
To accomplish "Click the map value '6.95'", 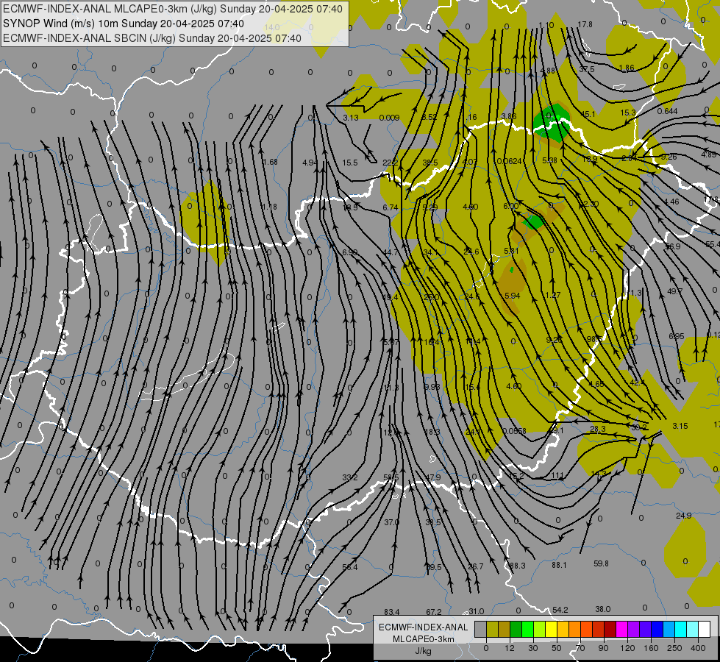I will (x=677, y=337).
